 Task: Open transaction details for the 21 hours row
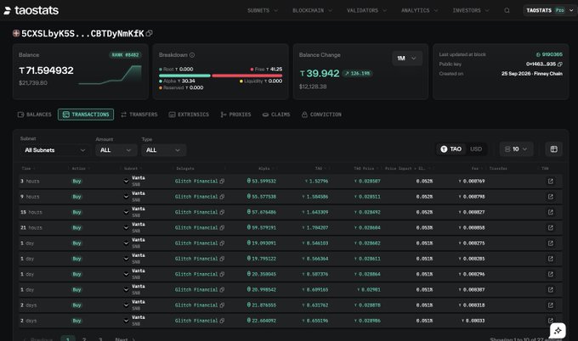[550, 227]
